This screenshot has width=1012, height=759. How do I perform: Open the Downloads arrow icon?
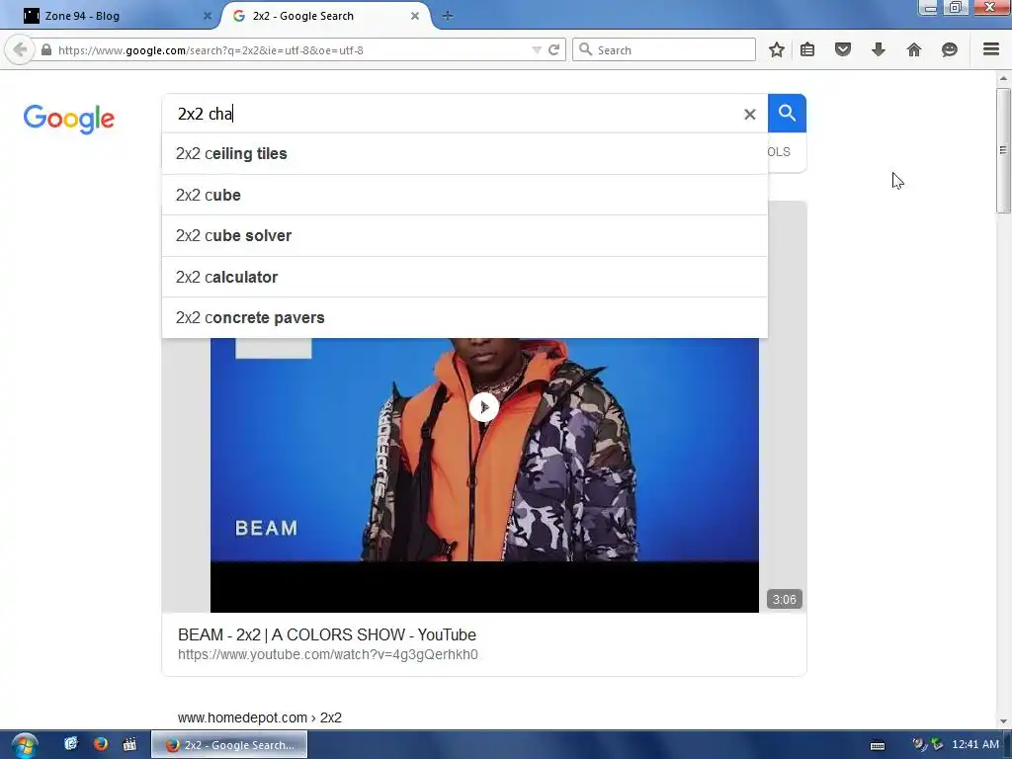pos(879,49)
